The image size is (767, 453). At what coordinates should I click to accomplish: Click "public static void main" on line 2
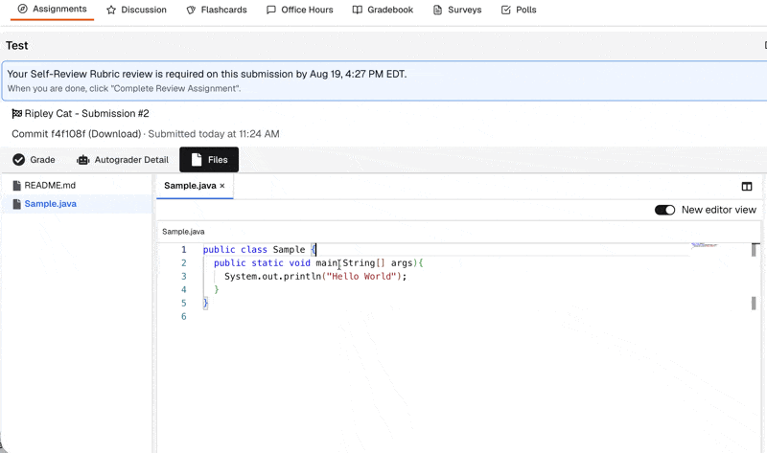pos(276,263)
